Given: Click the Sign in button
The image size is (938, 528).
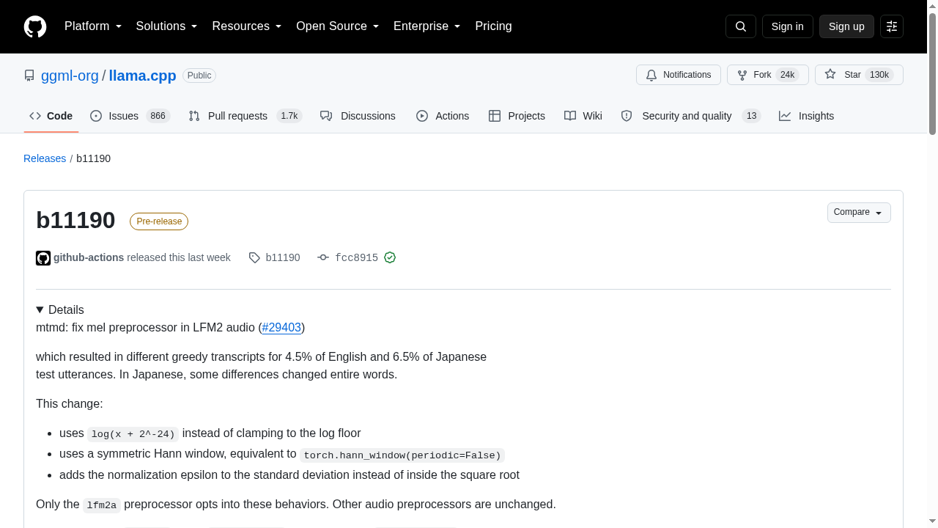Looking at the screenshot, I should point(788,26).
